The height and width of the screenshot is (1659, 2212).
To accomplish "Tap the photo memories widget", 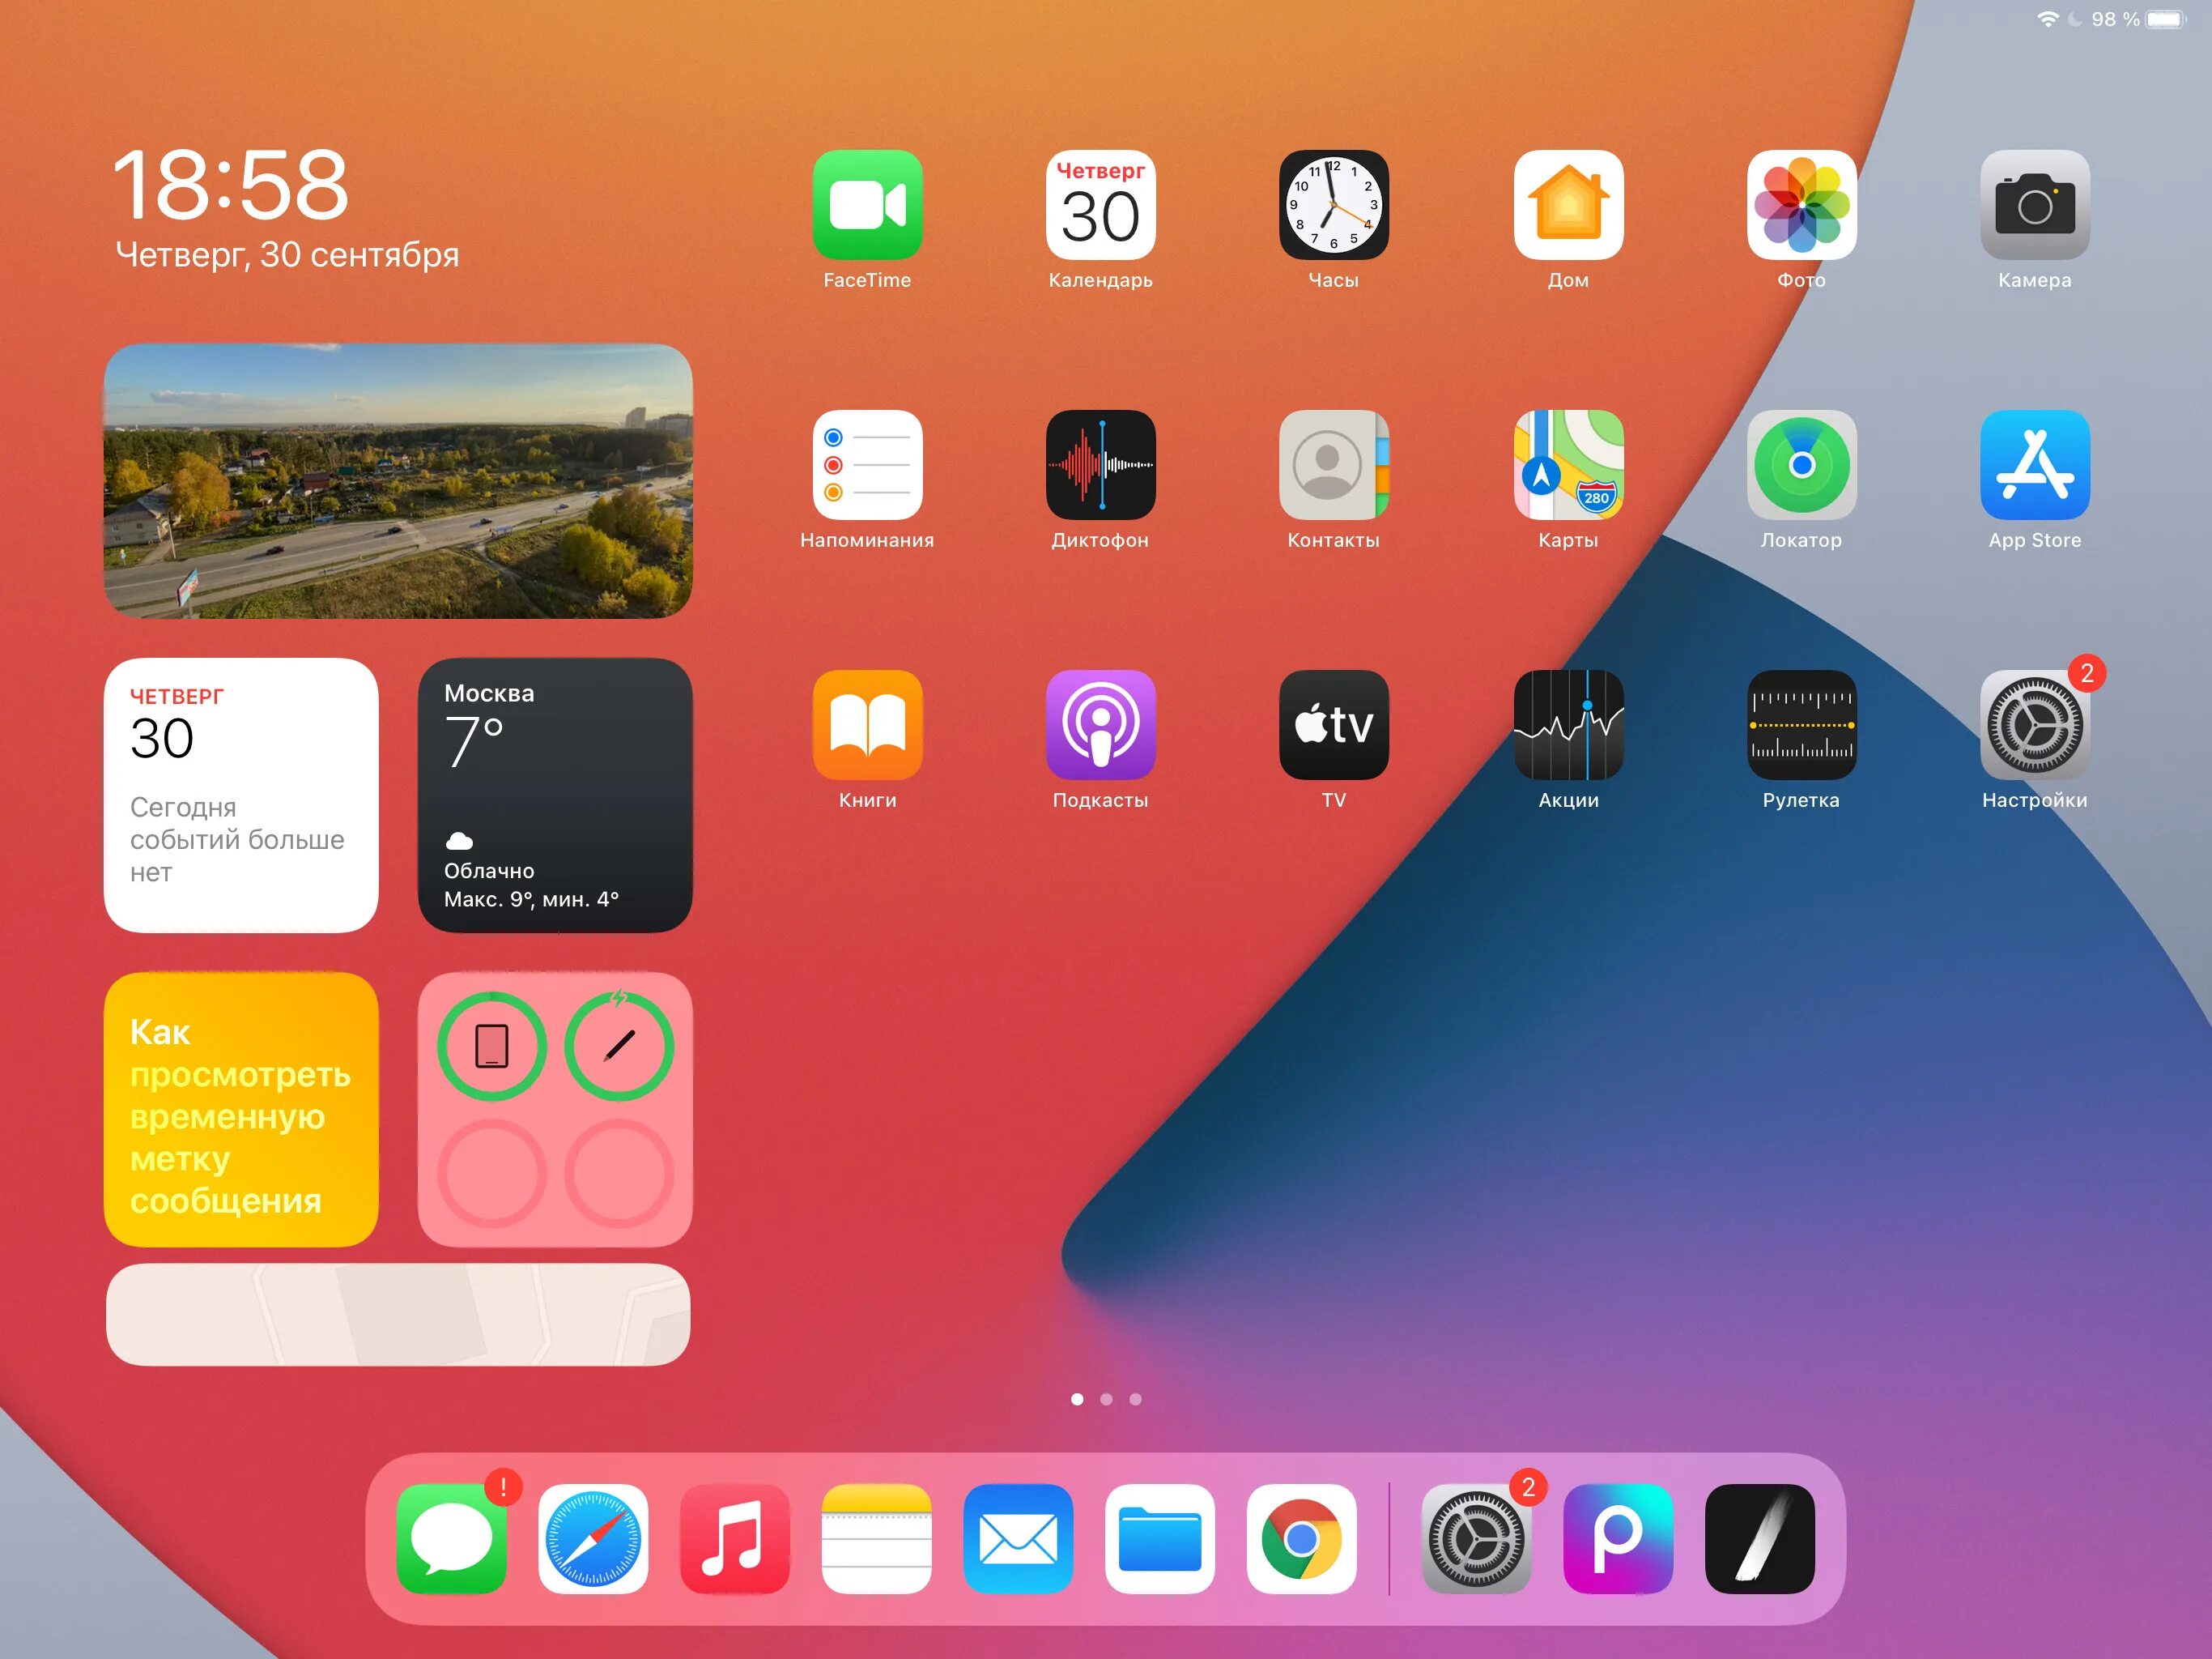I will (x=398, y=480).
